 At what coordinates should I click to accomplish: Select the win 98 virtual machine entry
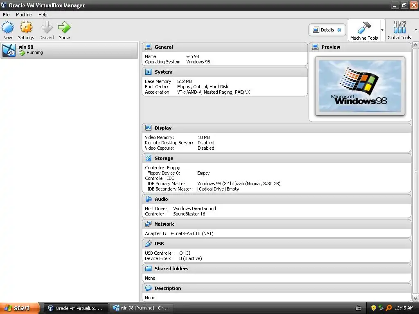click(69, 50)
